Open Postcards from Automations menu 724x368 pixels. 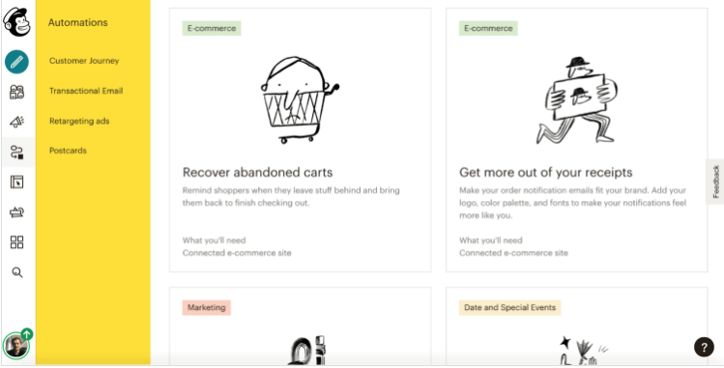pos(68,151)
